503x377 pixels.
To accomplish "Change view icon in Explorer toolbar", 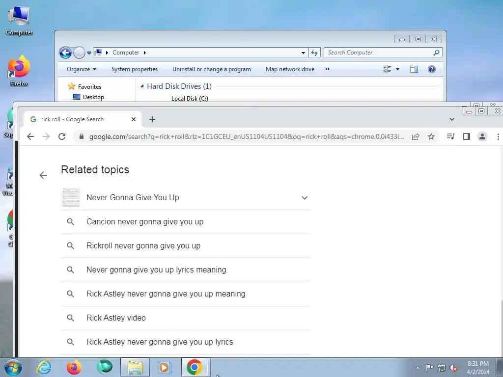I will point(387,69).
